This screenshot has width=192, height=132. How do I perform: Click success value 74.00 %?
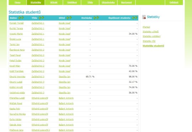click(x=133, y=87)
